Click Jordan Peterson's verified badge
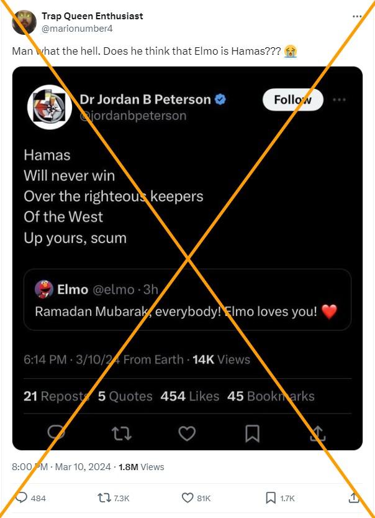375x518 pixels. pos(220,99)
